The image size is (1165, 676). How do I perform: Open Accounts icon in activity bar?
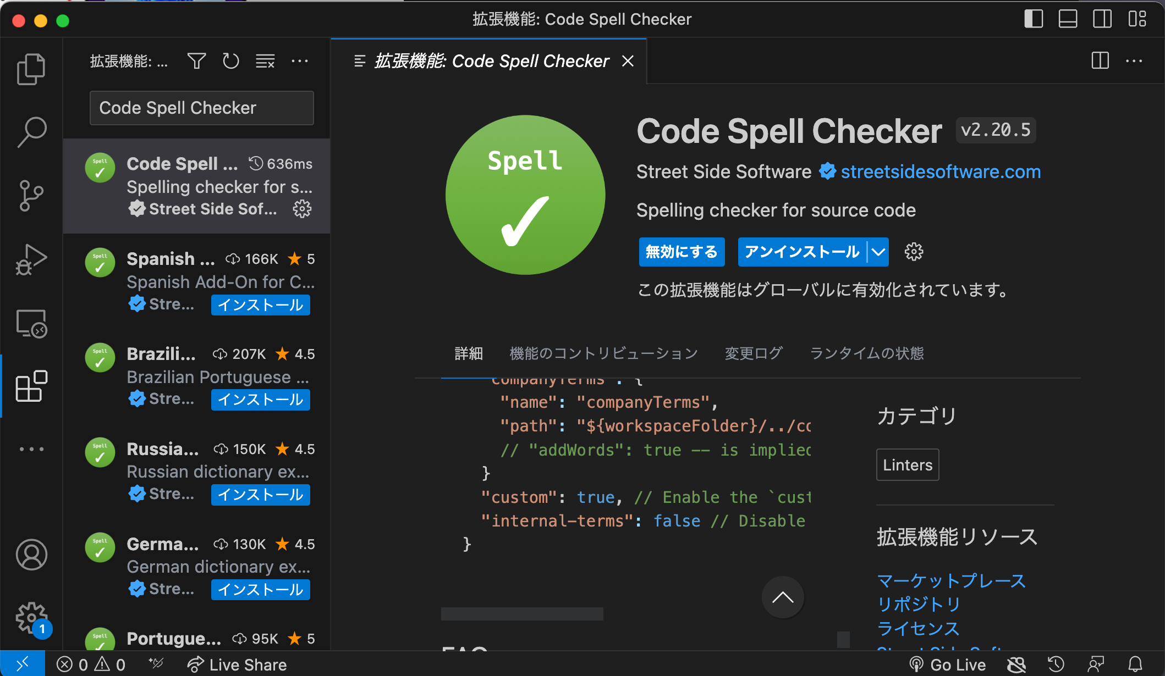[31, 555]
